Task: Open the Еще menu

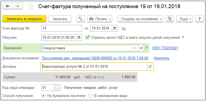Action: (x=184, y=19)
